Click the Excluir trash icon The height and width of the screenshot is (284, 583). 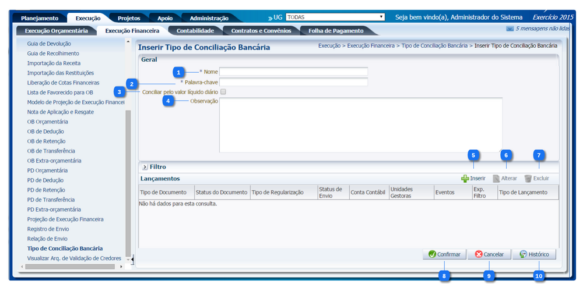pos(528,179)
